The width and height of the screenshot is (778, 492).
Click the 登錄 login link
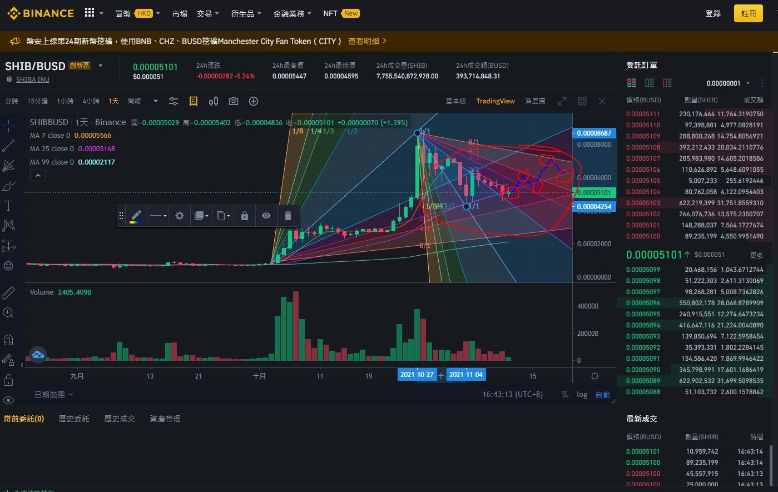713,13
